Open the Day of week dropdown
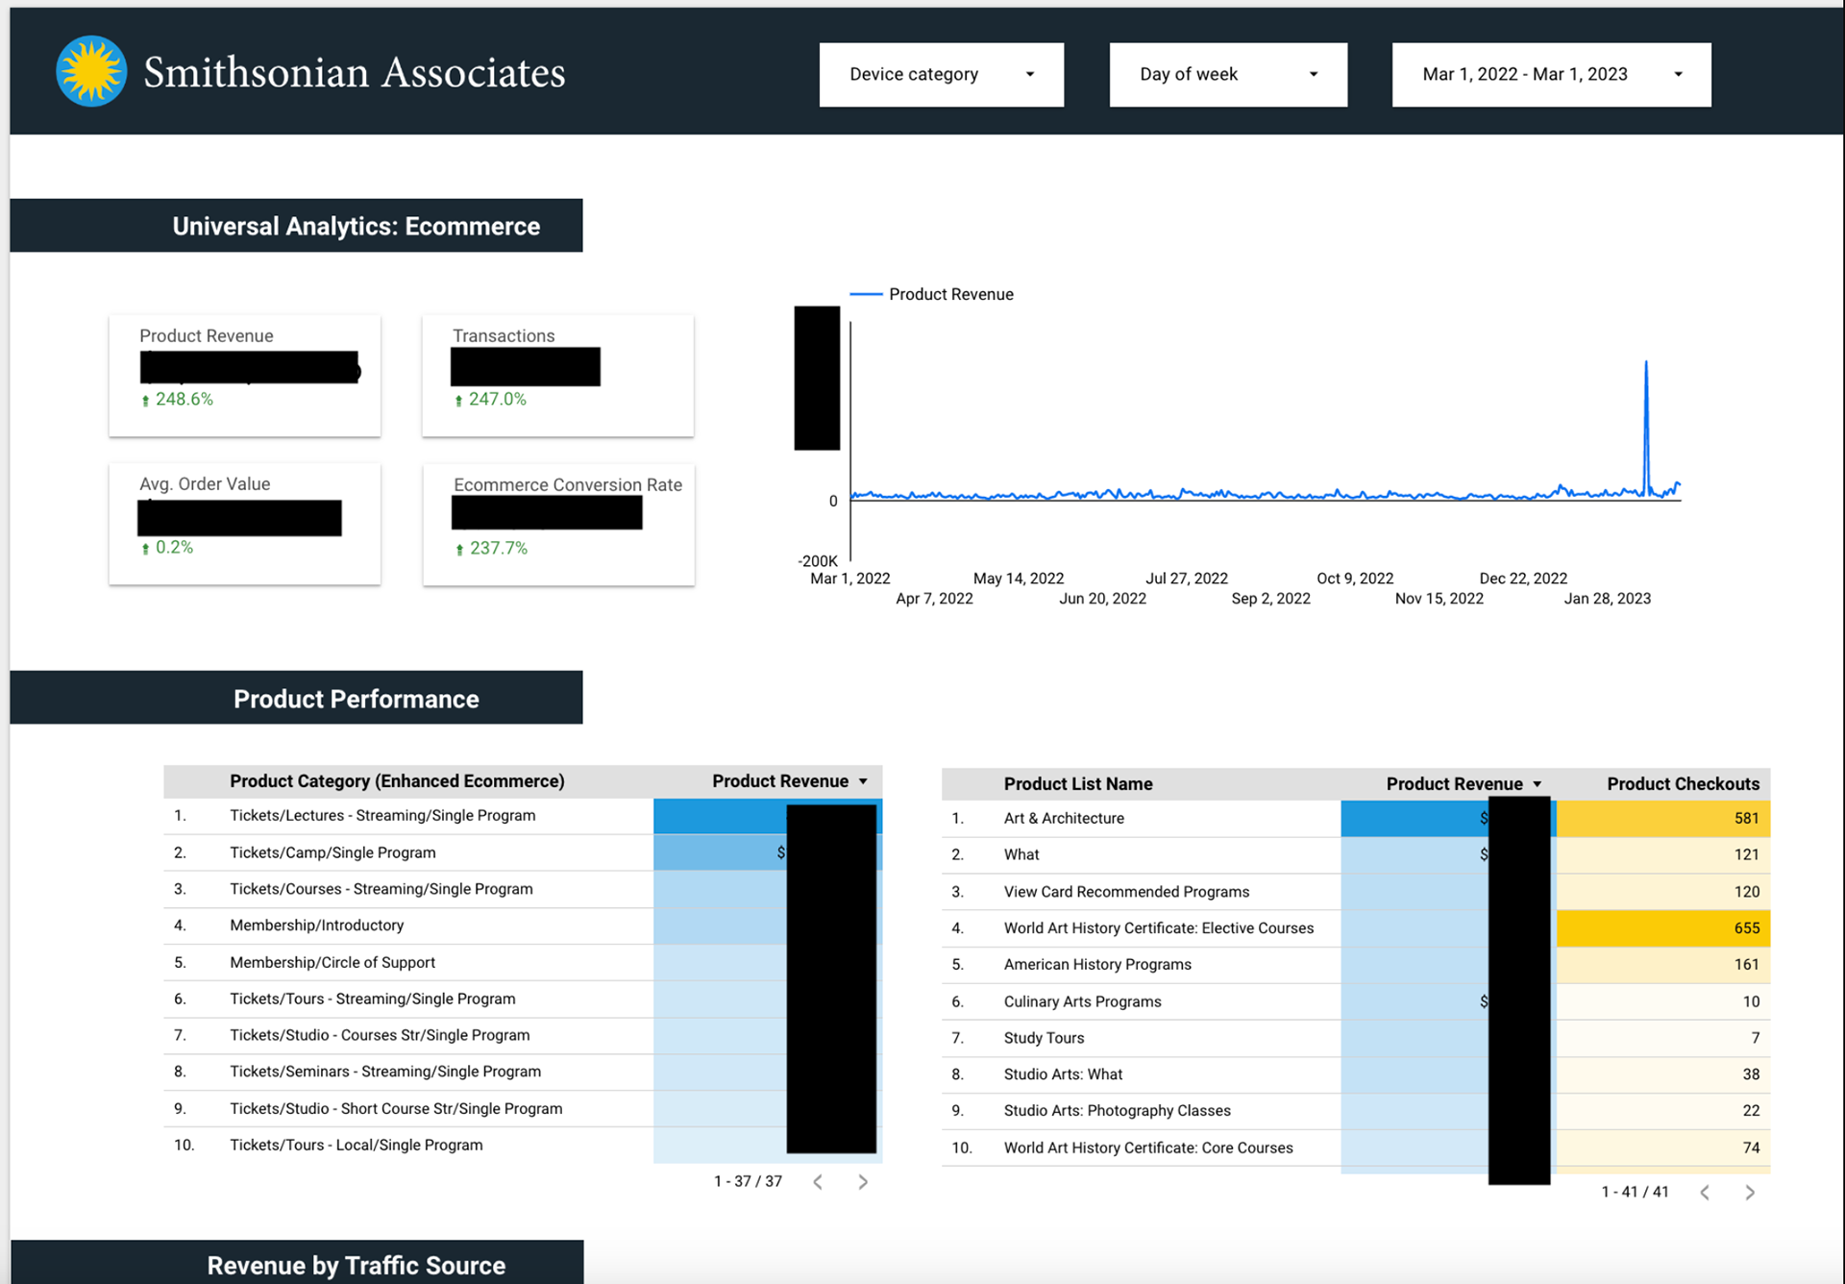The image size is (1845, 1284). coord(1228,74)
